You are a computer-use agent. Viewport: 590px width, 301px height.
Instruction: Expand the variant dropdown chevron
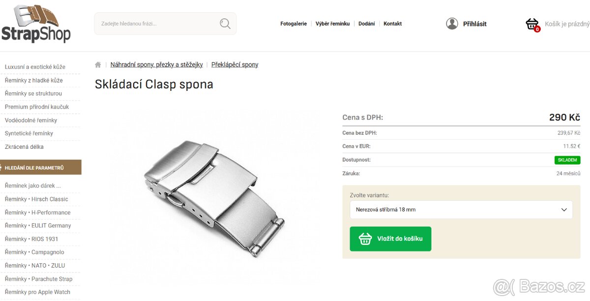click(x=564, y=210)
